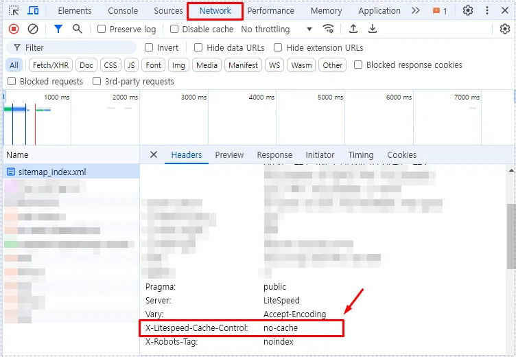516x357 pixels.
Task: Check Blocked requests option
Action: tap(12, 81)
